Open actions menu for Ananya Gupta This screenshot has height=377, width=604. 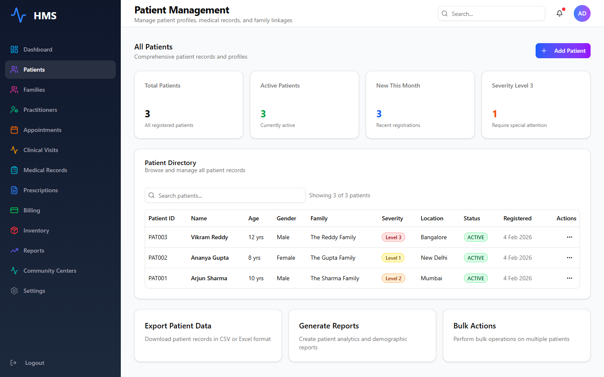tap(570, 258)
